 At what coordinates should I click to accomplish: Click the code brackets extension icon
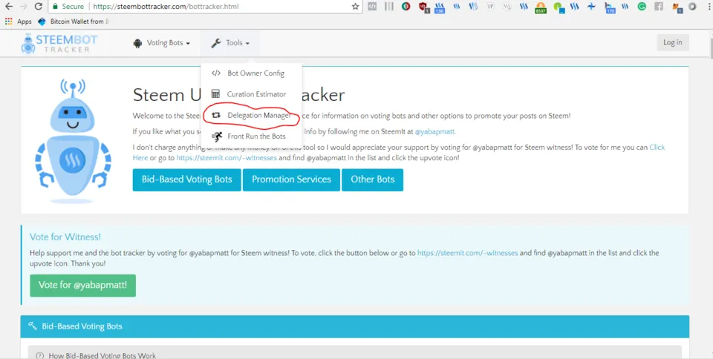[372, 7]
